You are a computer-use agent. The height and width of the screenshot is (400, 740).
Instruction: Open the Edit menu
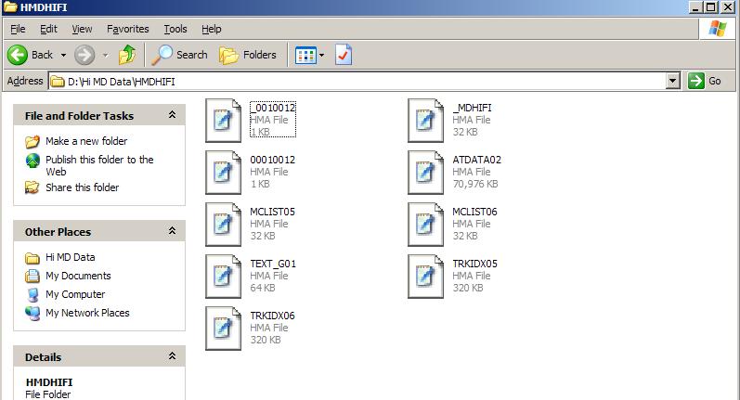(x=48, y=29)
